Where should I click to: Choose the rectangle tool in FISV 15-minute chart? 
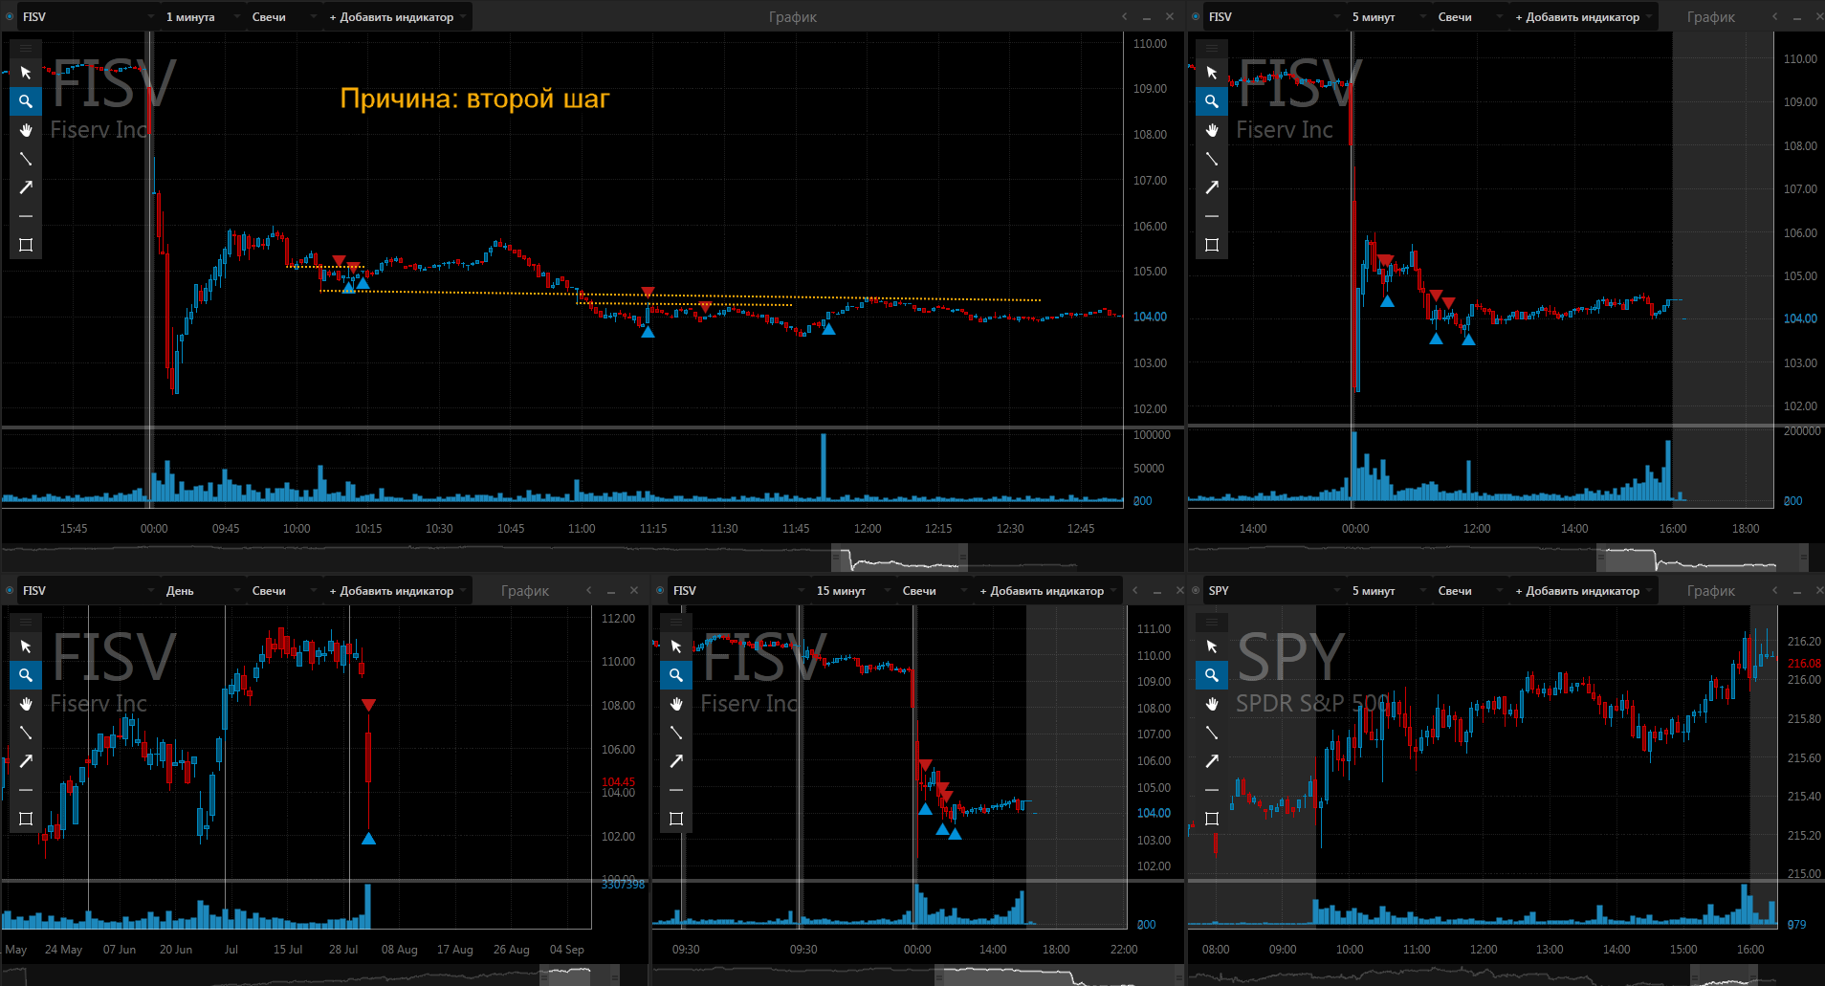click(676, 819)
